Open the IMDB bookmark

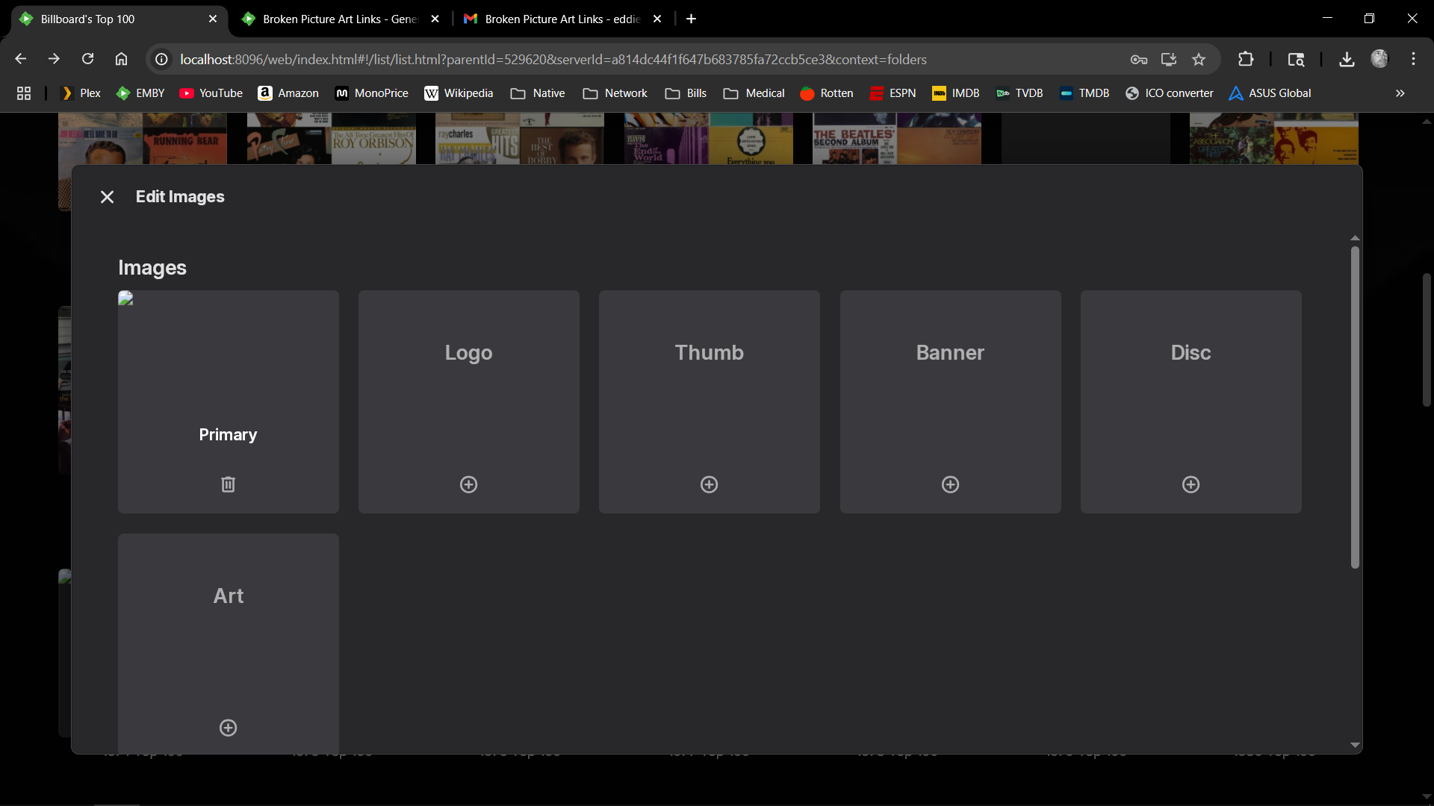tap(955, 93)
